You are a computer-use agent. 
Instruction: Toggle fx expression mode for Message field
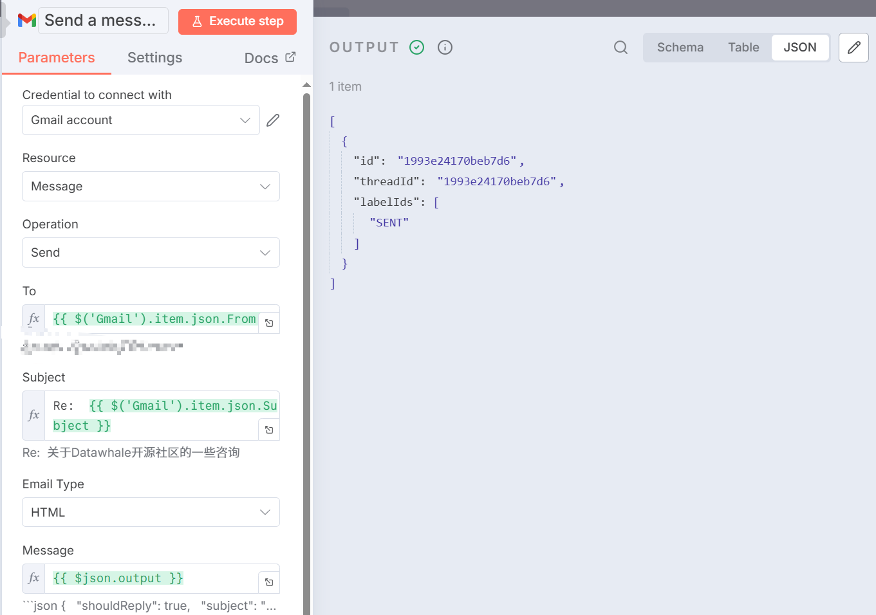coord(34,578)
